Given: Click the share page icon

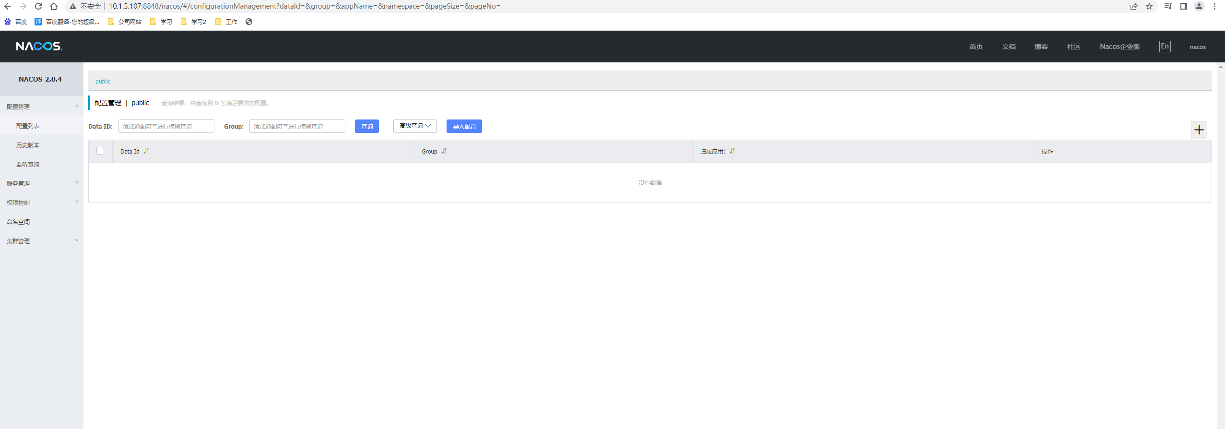Looking at the screenshot, I should [1134, 6].
